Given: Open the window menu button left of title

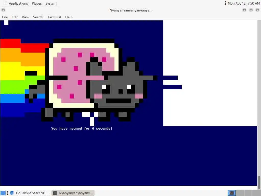Looking at the screenshot, I should (3, 10).
